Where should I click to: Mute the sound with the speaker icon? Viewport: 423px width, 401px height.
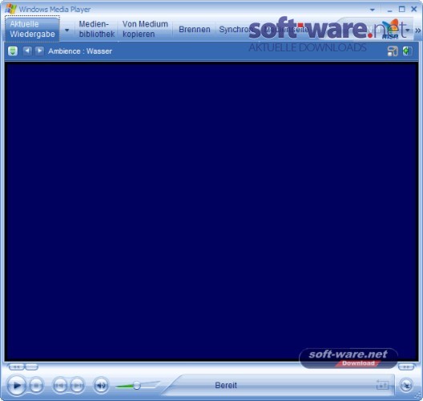[x=101, y=385]
